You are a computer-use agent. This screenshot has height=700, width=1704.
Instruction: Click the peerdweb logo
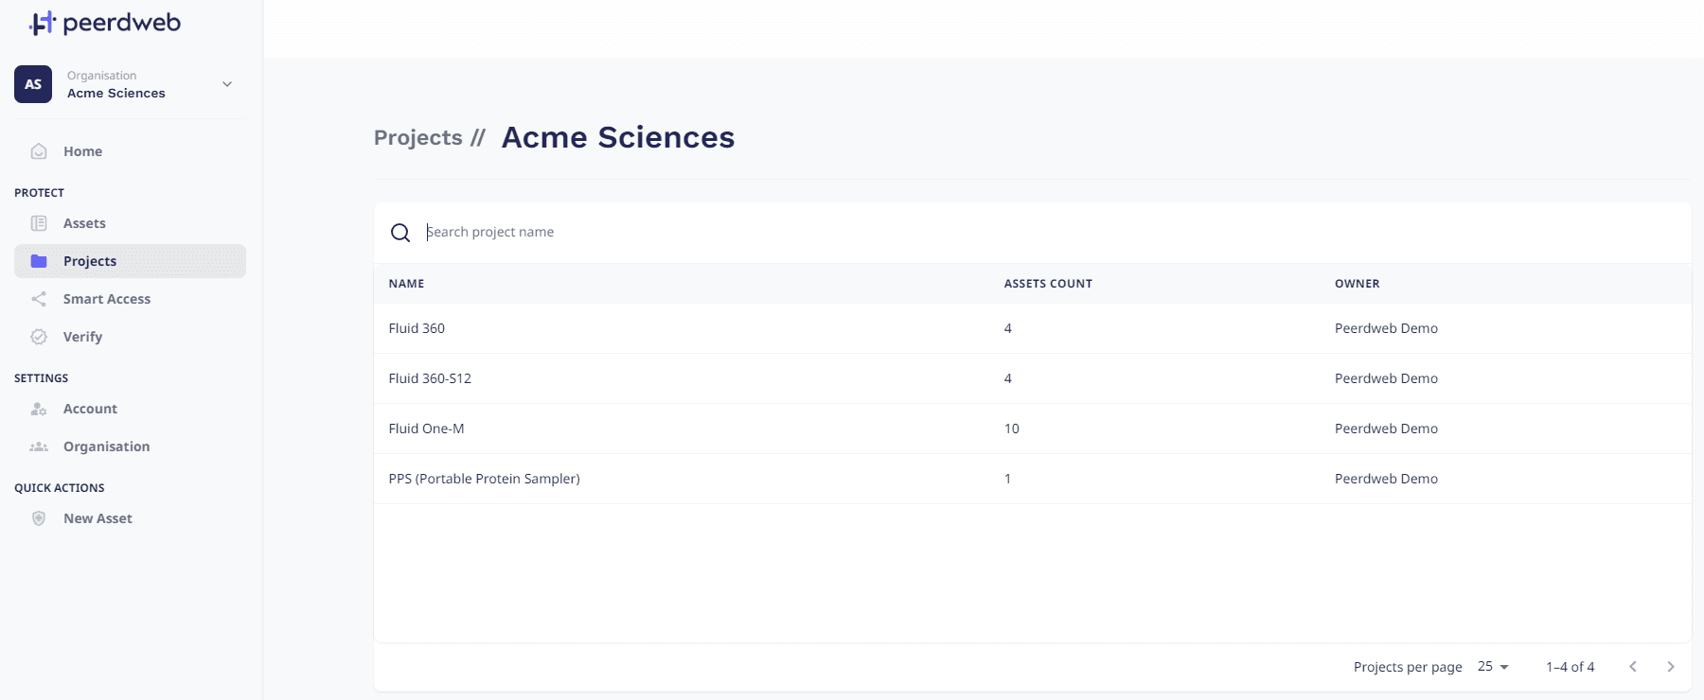point(105,23)
